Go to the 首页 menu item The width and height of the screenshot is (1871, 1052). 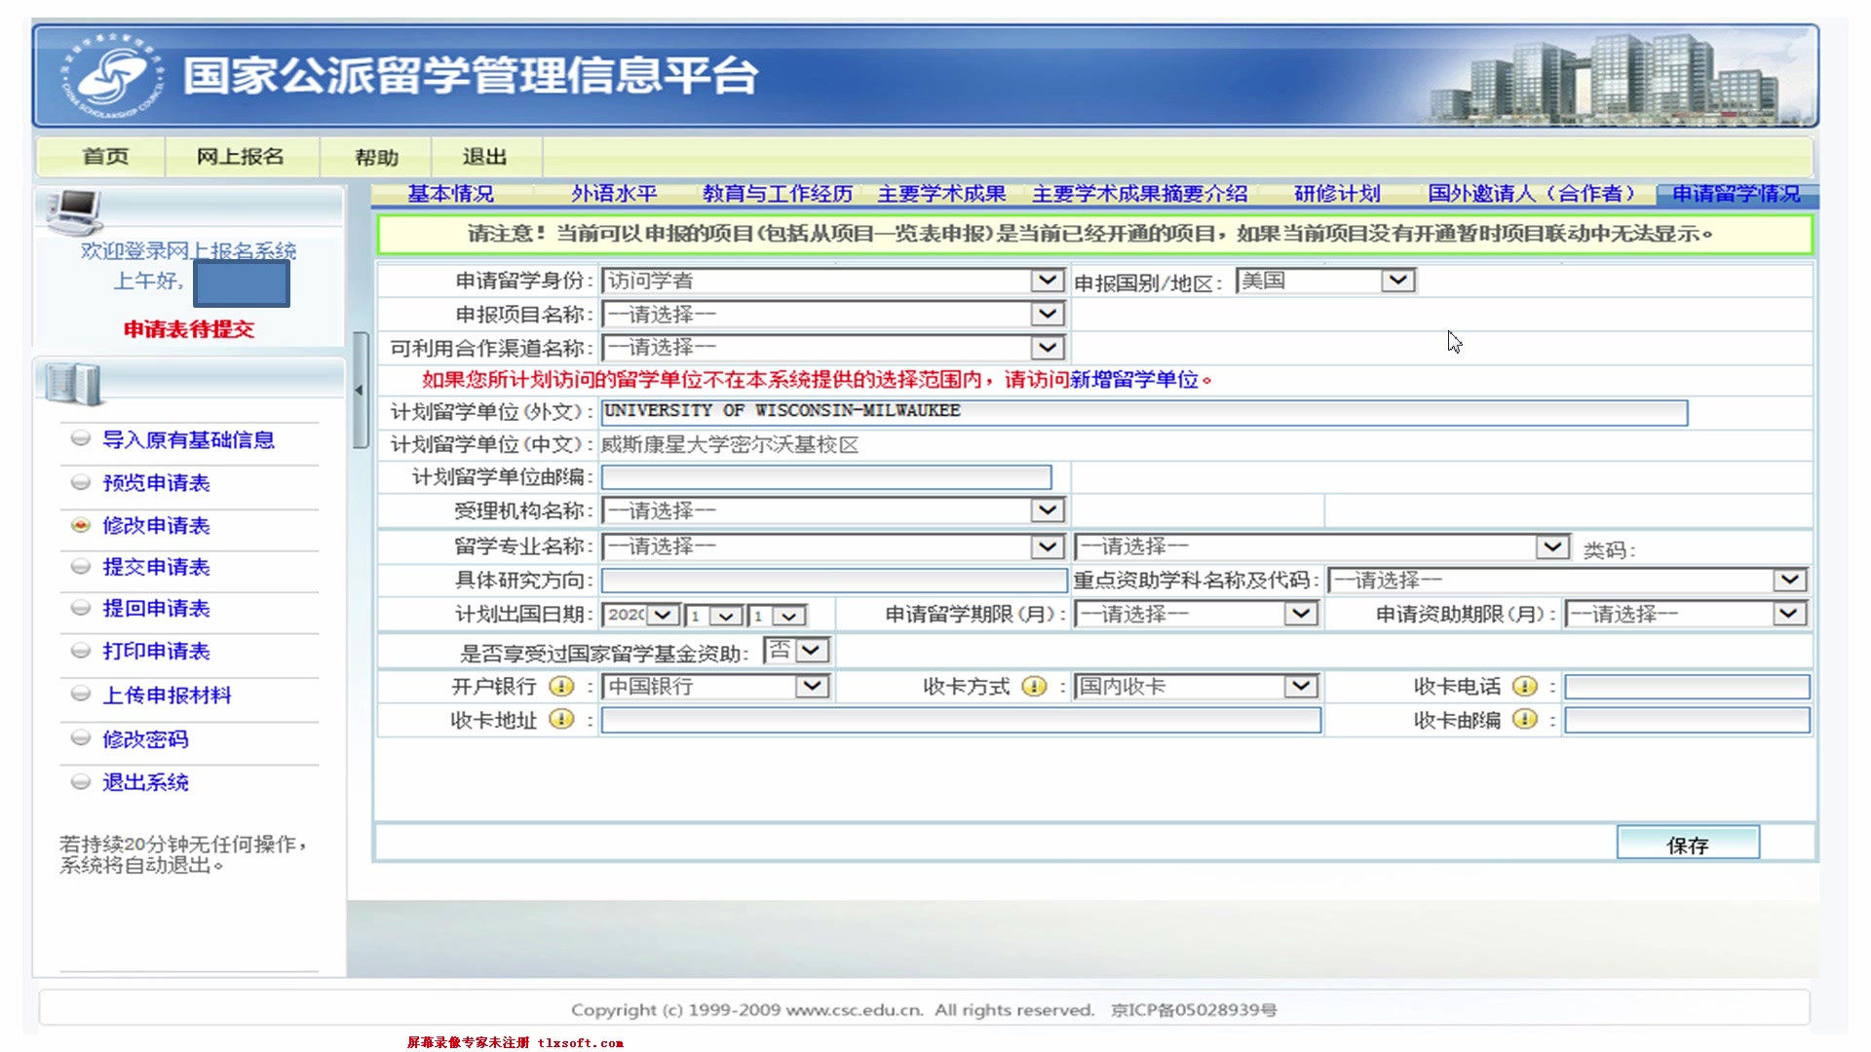[104, 156]
